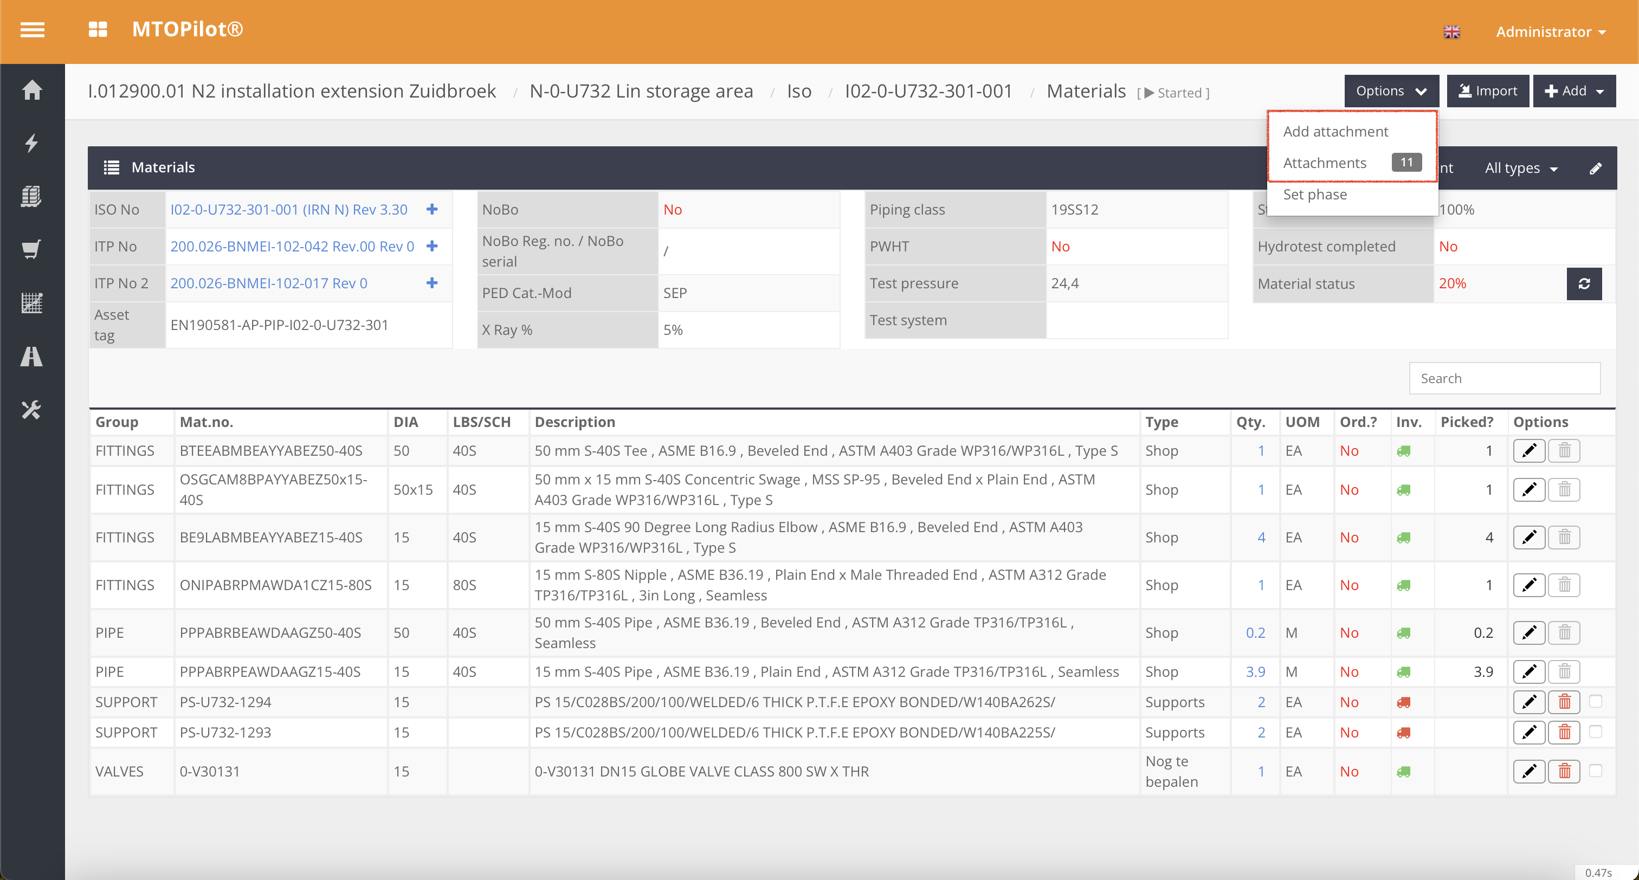Choose Set phase from Options menu
Viewport: 1639px width, 880px height.
[x=1314, y=195]
